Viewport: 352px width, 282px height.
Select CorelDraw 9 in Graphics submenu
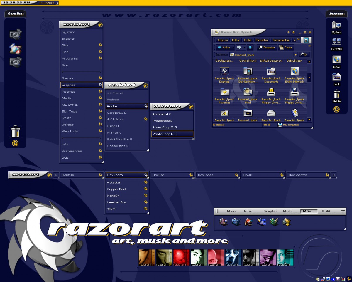tap(126, 113)
